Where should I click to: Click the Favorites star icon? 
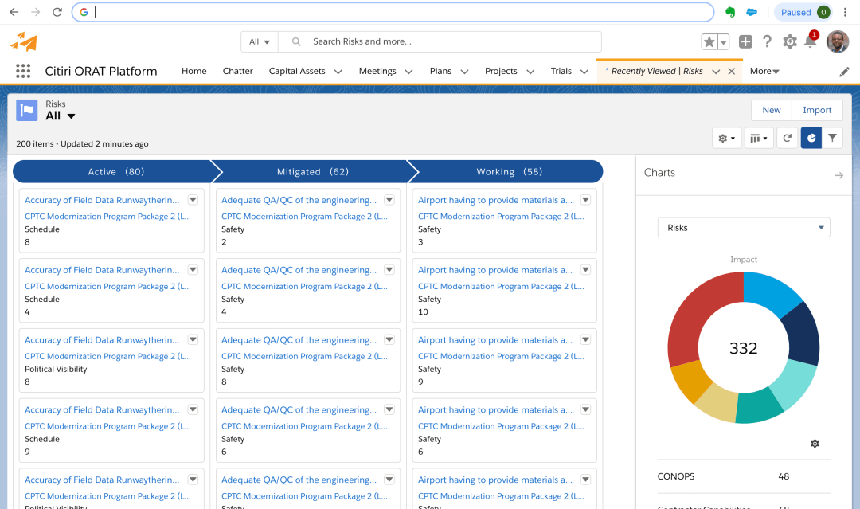pos(709,41)
